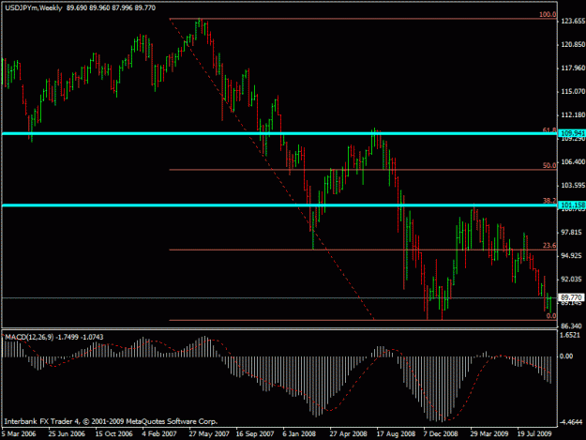Select the 101.158 cyan price label
This screenshot has height=440, width=586.
[x=573, y=205]
